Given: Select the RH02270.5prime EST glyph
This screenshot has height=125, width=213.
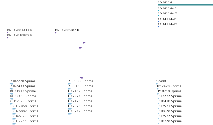Looking at the screenshot, I should click(11, 84).
